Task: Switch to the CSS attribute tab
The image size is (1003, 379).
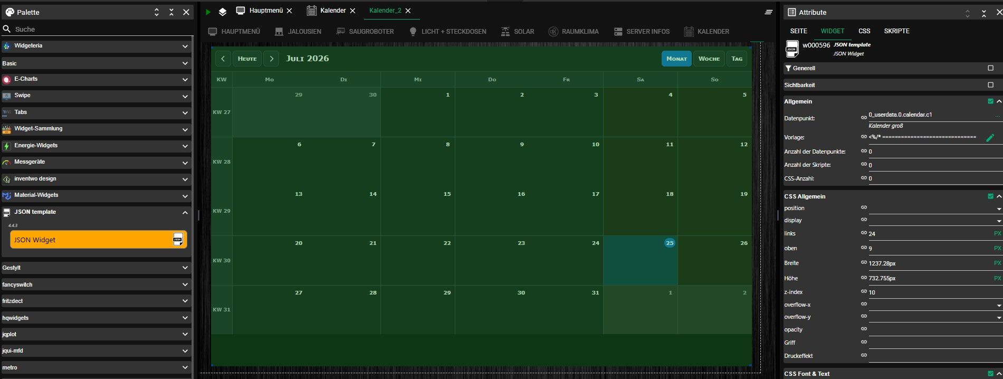Action: [864, 31]
